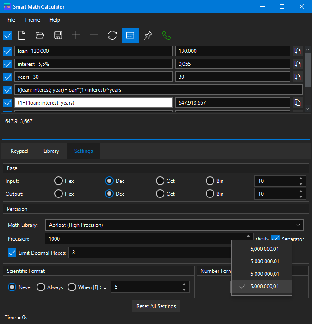Open file using the folder icon
This screenshot has width=312, height=324.
[x=40, y=36]
